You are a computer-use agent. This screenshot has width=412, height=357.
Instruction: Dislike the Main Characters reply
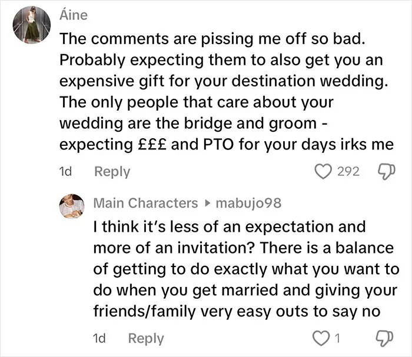click(x=385, y=339)
